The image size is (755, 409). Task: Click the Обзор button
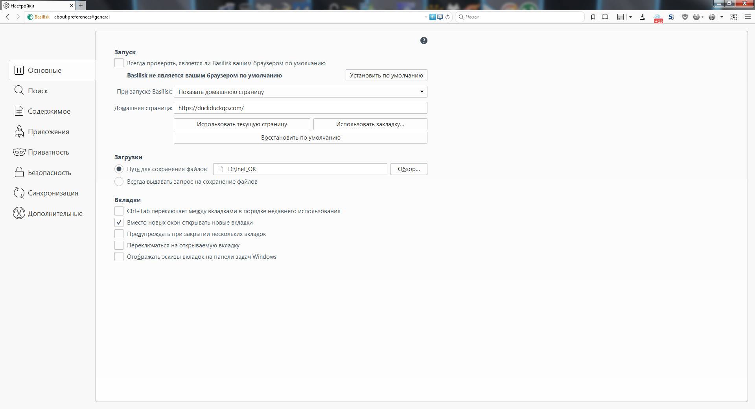409,169
